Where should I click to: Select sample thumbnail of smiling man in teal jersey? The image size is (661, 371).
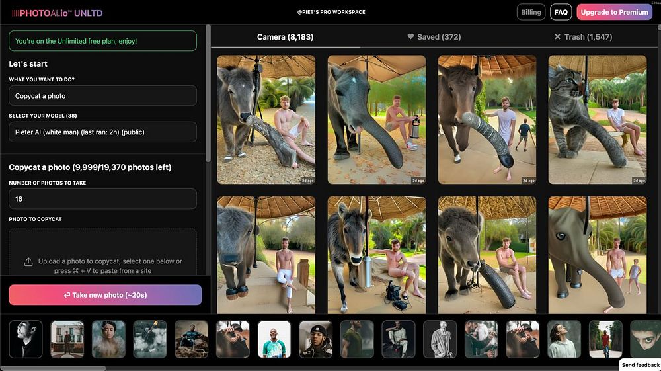(274, 339)
